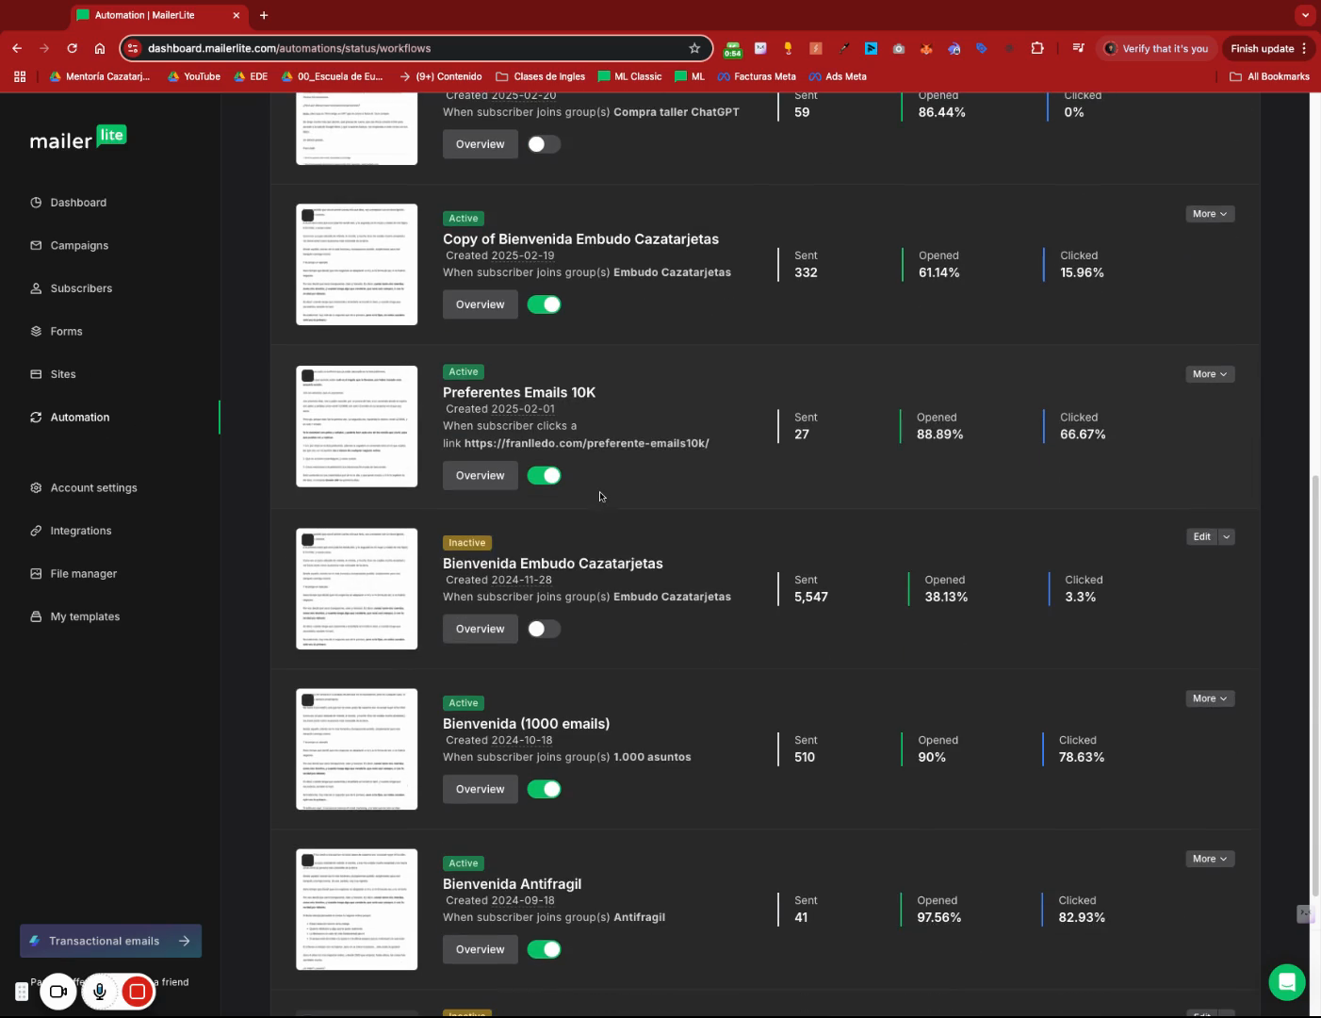Open dropdown arrow next to Edit button

(1227, 536)
